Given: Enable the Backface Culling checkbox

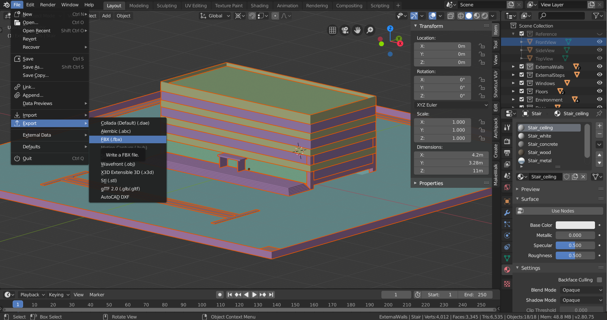Looking at the screenshot, I should (x=599, y=280).
